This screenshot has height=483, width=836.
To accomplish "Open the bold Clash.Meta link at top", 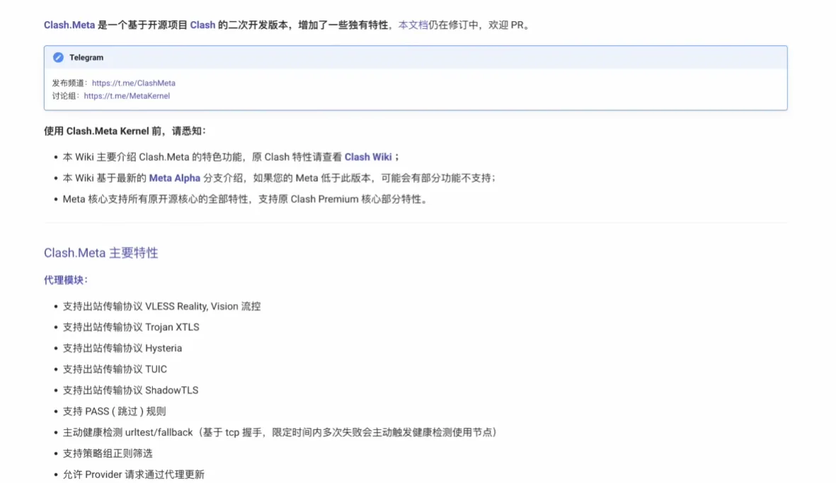I will [69, 25].
